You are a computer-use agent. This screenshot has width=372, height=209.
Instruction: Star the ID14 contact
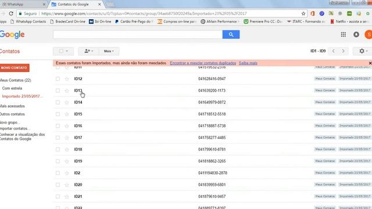(x=67, y=102)
